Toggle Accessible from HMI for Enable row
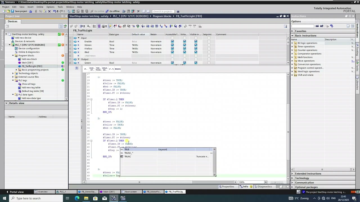Image resolution: width=360 pixels, height=202 pixels. [172, 42]
